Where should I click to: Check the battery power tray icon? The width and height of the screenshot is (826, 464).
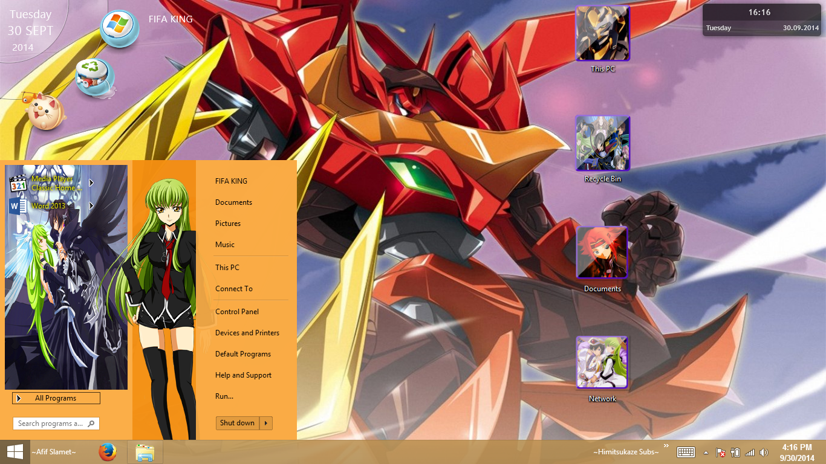pos(735,453)
